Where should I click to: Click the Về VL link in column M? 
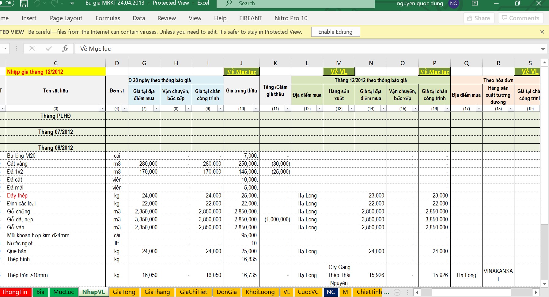coord(339,72)
